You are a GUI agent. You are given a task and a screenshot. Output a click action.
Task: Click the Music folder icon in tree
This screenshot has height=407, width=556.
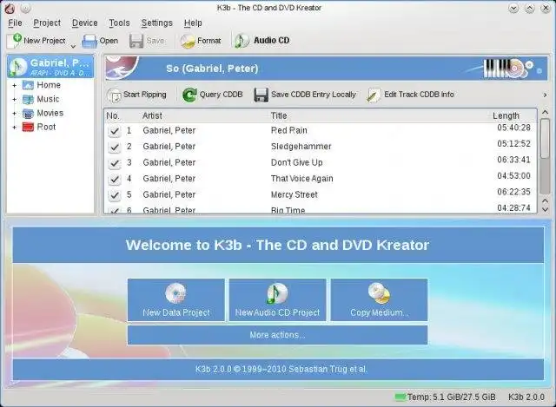click(28, 99)
